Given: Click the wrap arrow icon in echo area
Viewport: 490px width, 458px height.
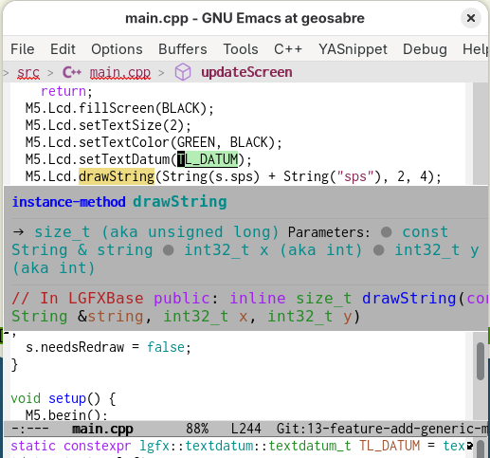Looking at the screenshot, I should tap(470, 446).
